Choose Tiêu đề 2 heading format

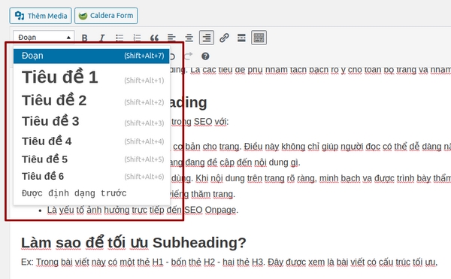pyautogui.click(x=92, y=100)
